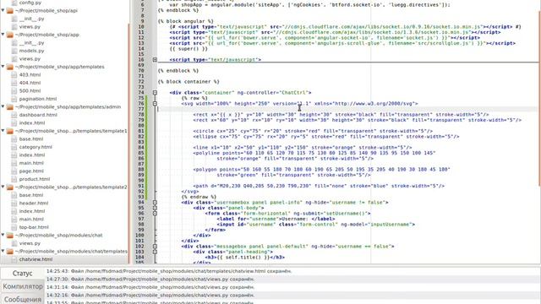Click file icon beside top-bar.html
This screenshot has height=304, width=541.
[14, 227]
